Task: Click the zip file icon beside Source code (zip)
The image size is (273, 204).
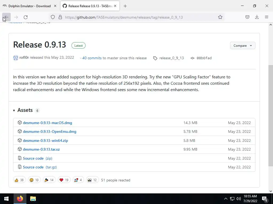Action: pyautogui.click(x=20, y=158)
